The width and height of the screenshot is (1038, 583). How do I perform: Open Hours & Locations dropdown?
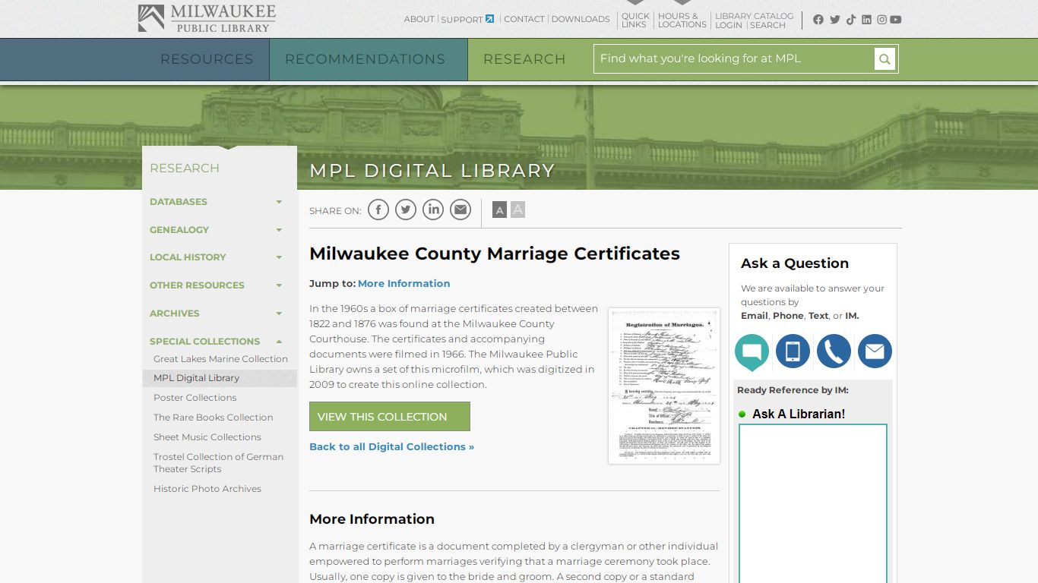682,20
